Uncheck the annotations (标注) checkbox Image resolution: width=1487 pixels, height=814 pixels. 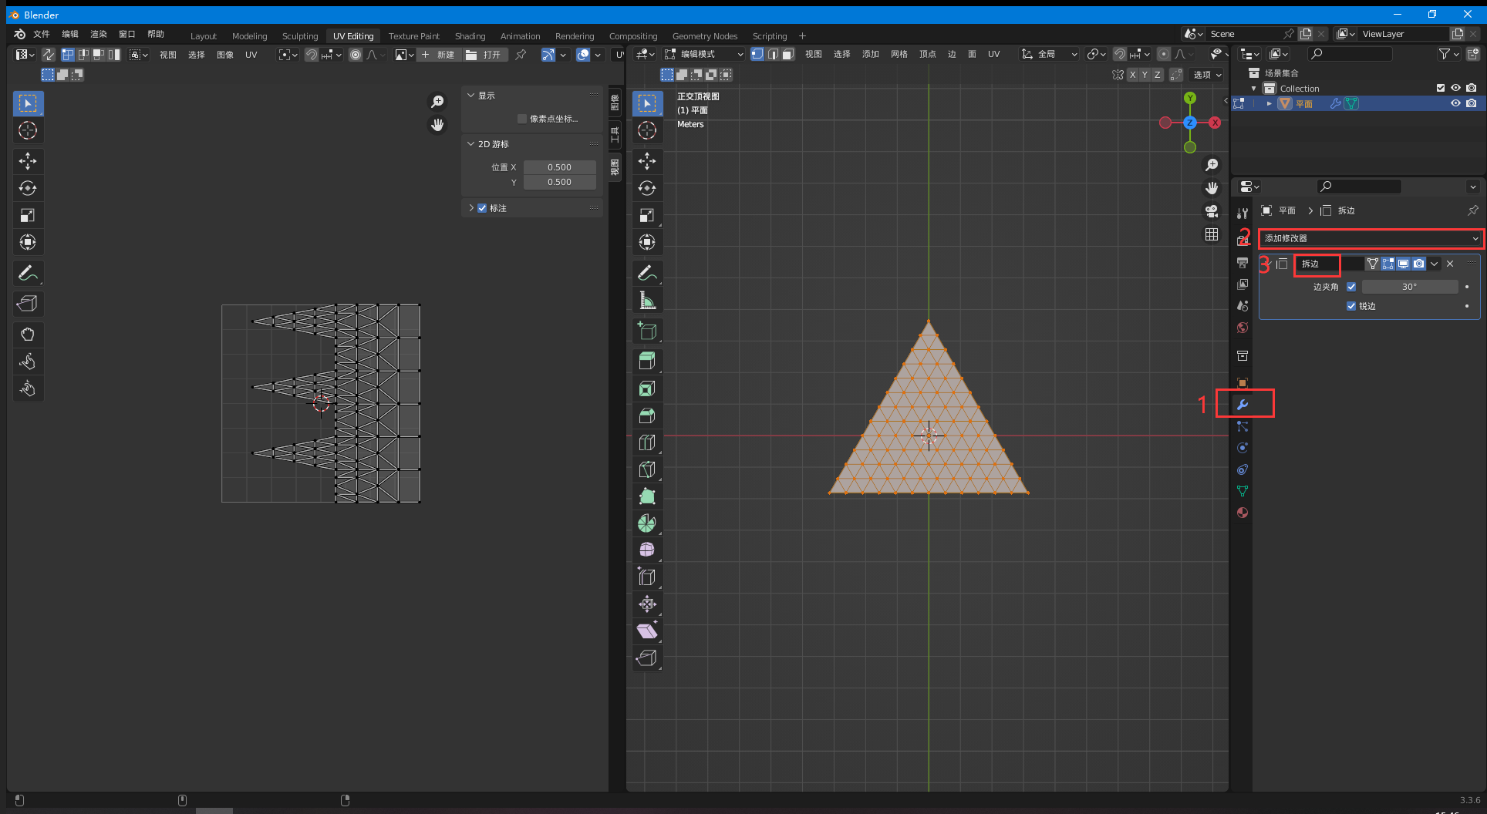point(482,208)
